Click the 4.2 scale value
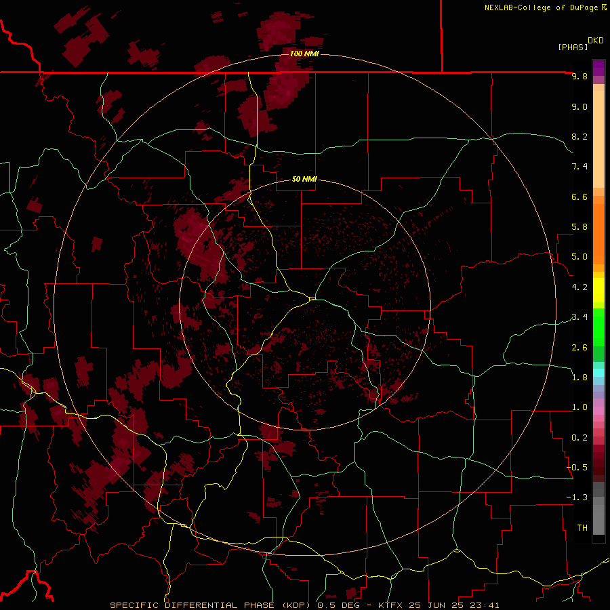The width and height of the screenshot is (610, 610). 579,287
